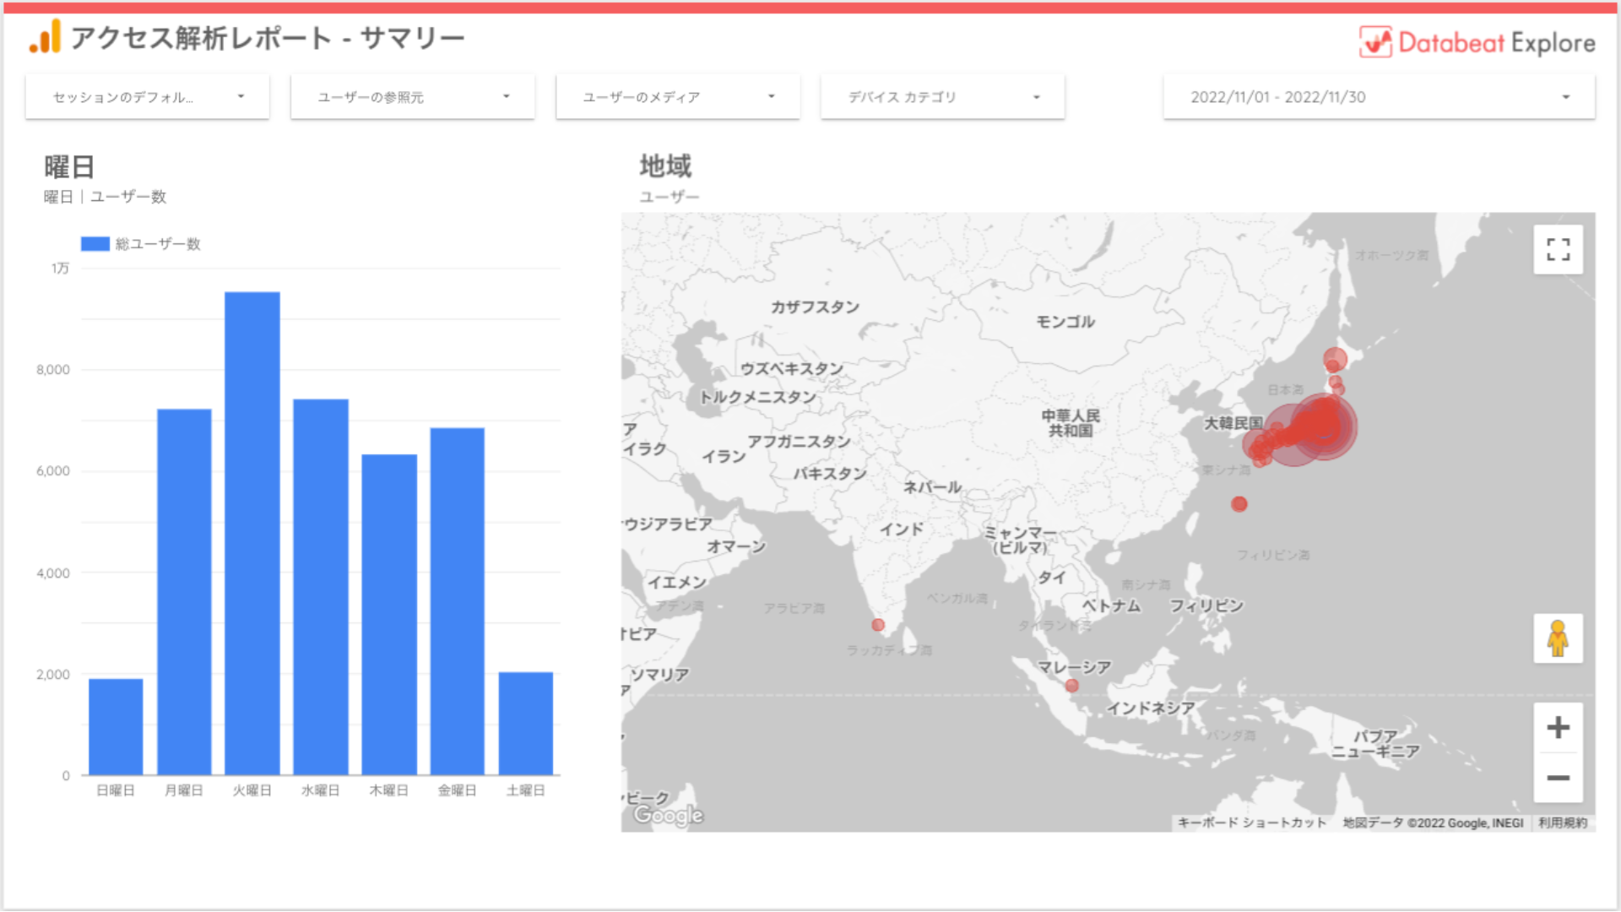Zoom in the map with plus button

pos(1558,727)
